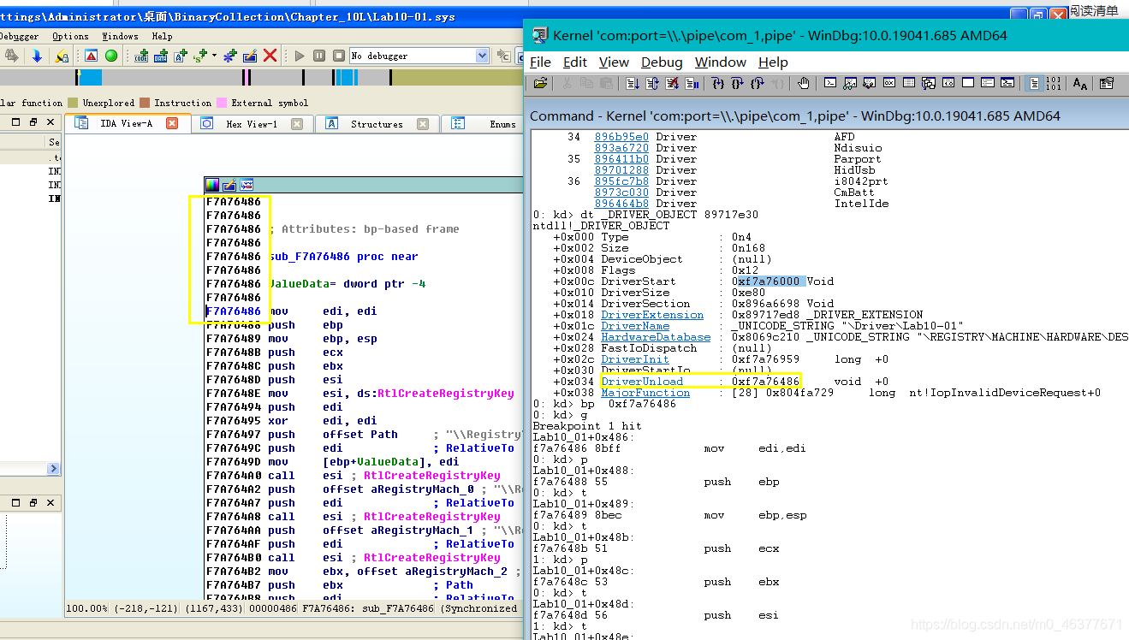
Task: Open the File menu in WinDbg
Action: click(540, 62)
